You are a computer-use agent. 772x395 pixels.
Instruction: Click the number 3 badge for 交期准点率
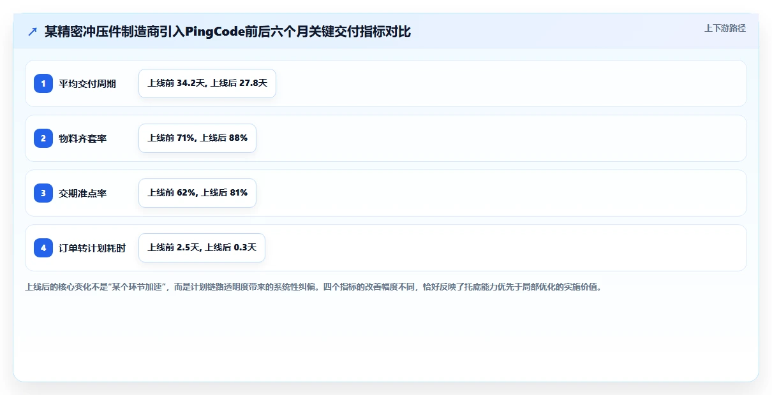[x=43, y=193]
